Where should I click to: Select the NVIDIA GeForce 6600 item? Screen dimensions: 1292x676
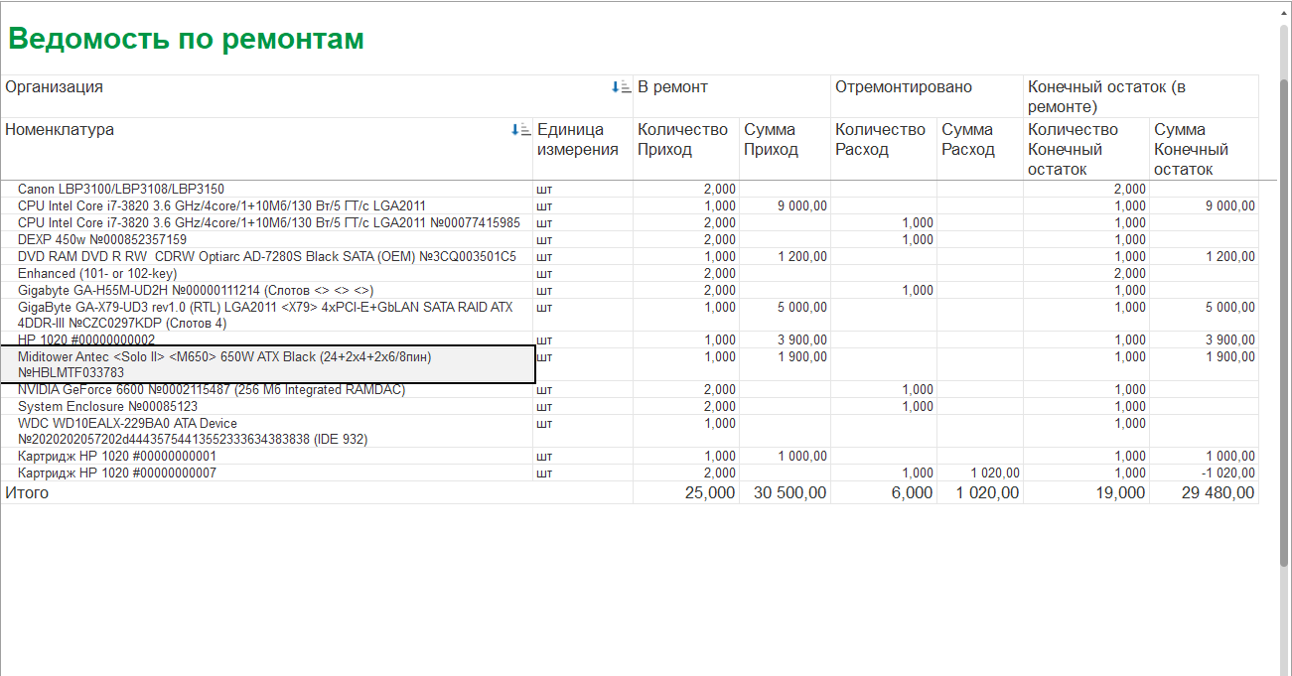[x=212, y=390]
